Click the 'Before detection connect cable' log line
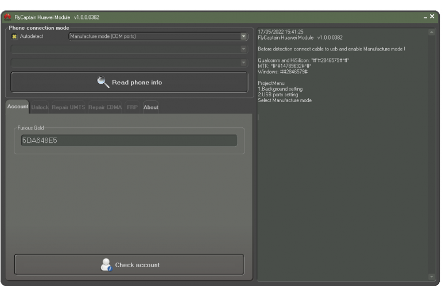The width and height of the screenshot is (442, 297). (x=331, y=49)
